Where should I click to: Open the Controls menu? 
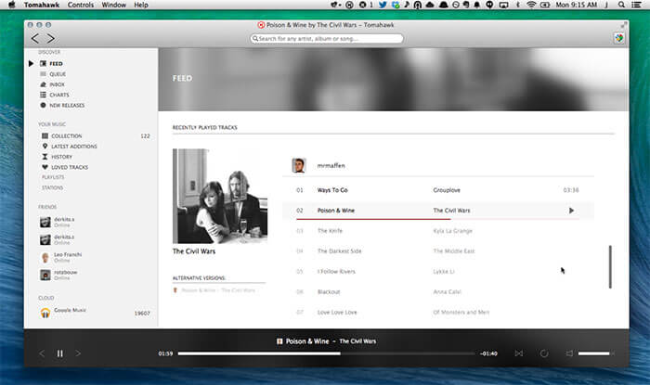point(81,5)
